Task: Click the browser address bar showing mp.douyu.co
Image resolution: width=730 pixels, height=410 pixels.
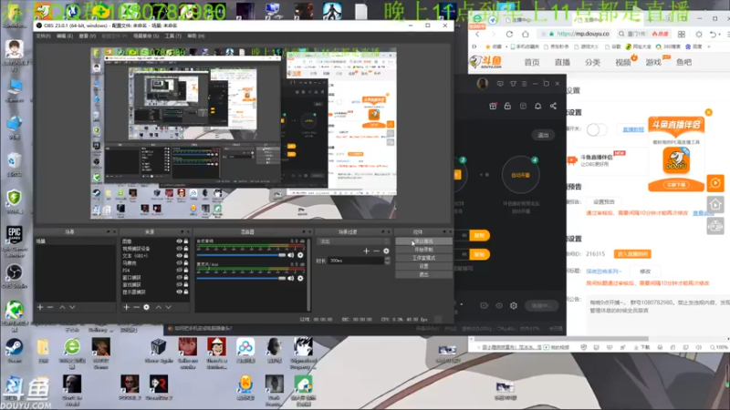Action: [576, 34]
